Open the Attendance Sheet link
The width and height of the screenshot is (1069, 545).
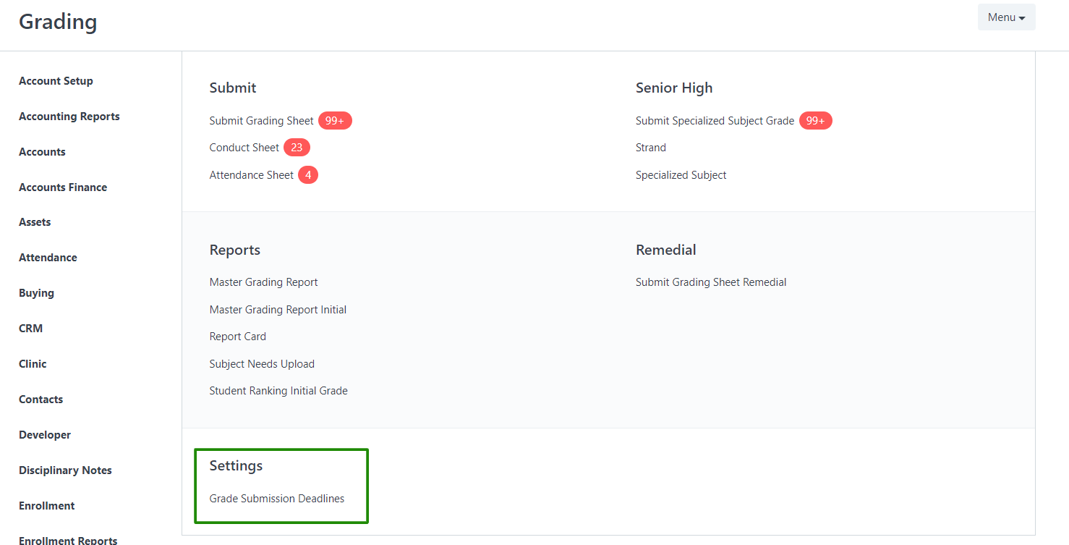pos(252,175)
